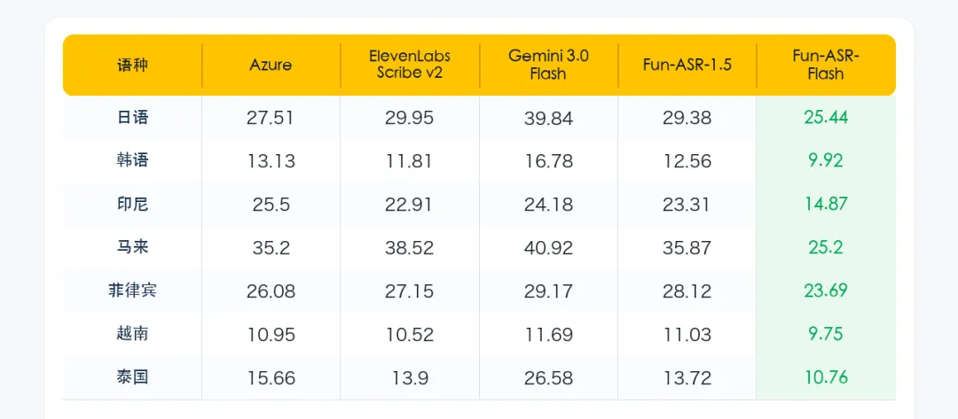Select the 马来 row label
This screenshot has width=958, height=419.
click(132, 247)
